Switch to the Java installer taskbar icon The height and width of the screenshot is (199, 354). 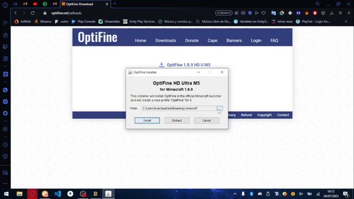(x=108, y=194)
